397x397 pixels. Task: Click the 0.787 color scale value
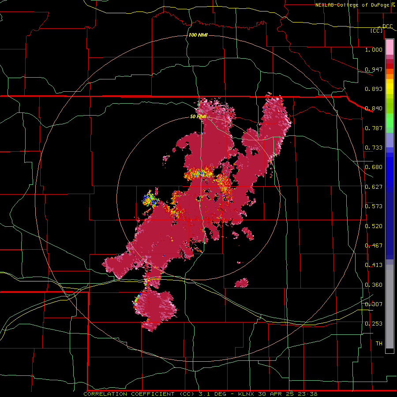tap(374, 128)
